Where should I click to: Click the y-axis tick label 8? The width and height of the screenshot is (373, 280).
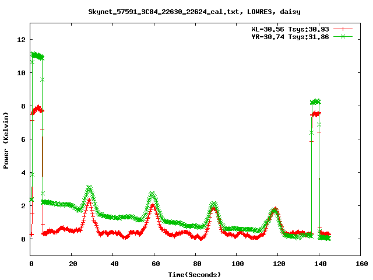pos(23,106)
